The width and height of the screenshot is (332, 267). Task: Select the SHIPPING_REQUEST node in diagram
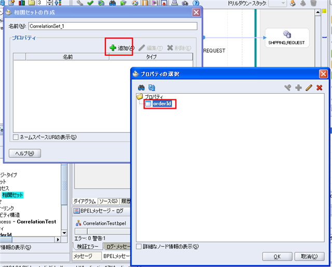coord(286,38)
